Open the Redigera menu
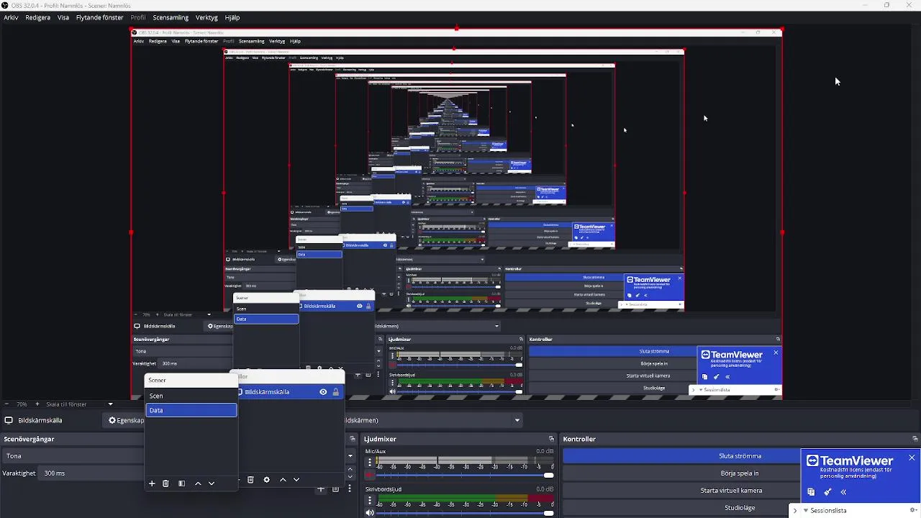Viewport: 921px width, 518px height. click(38, 17)
